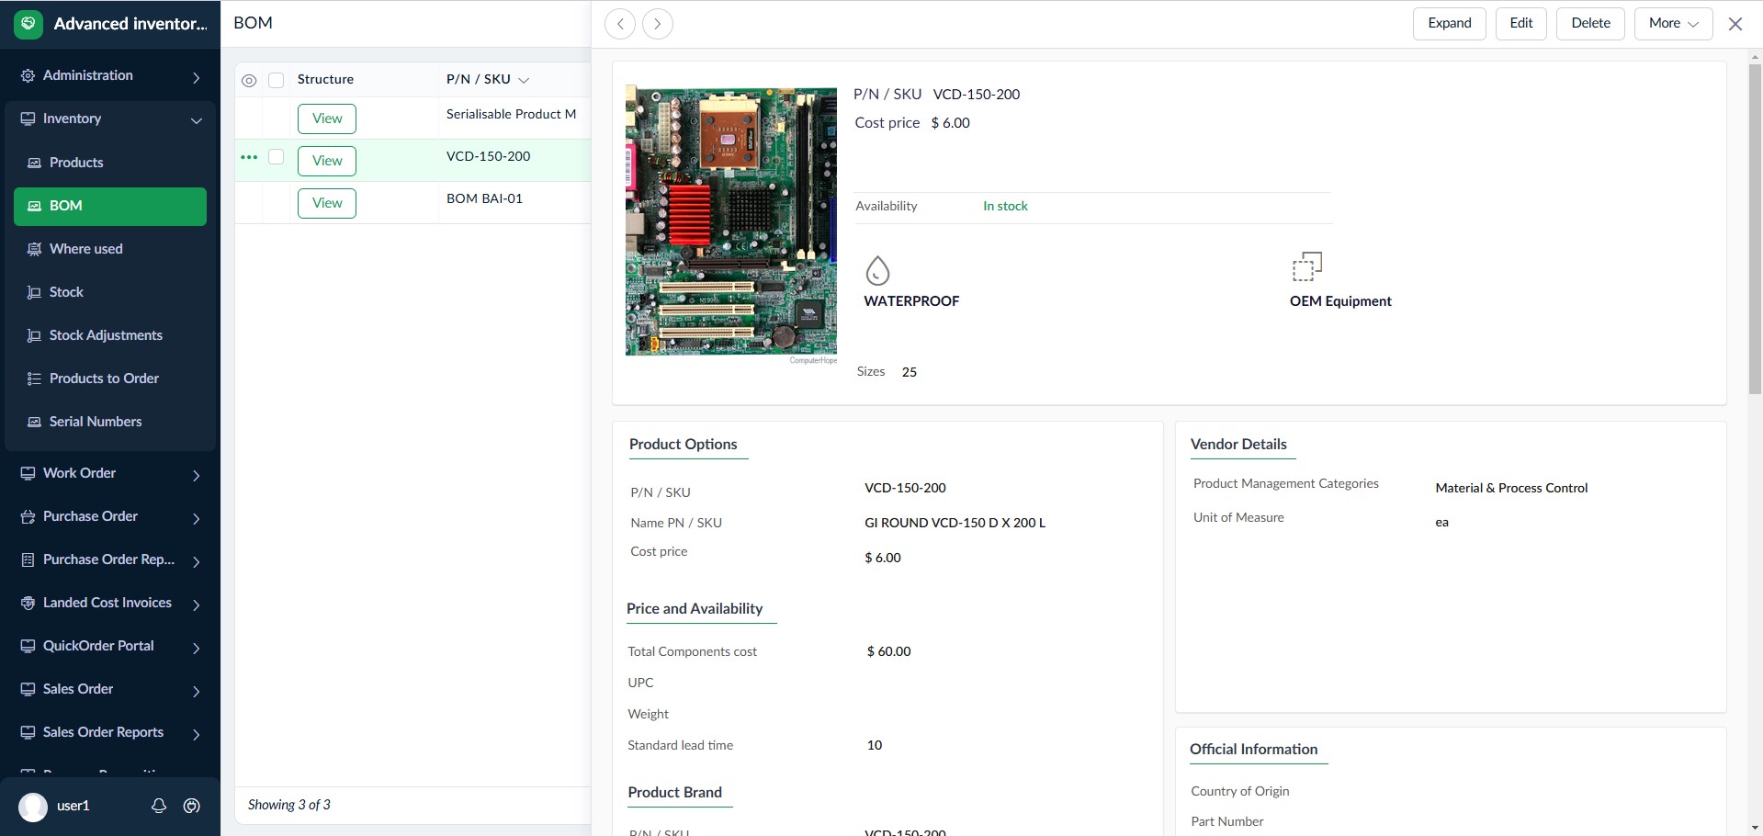Check the select-all checkbox in header
Screen dimensions: 1763x836
click(x=276, y=81)
